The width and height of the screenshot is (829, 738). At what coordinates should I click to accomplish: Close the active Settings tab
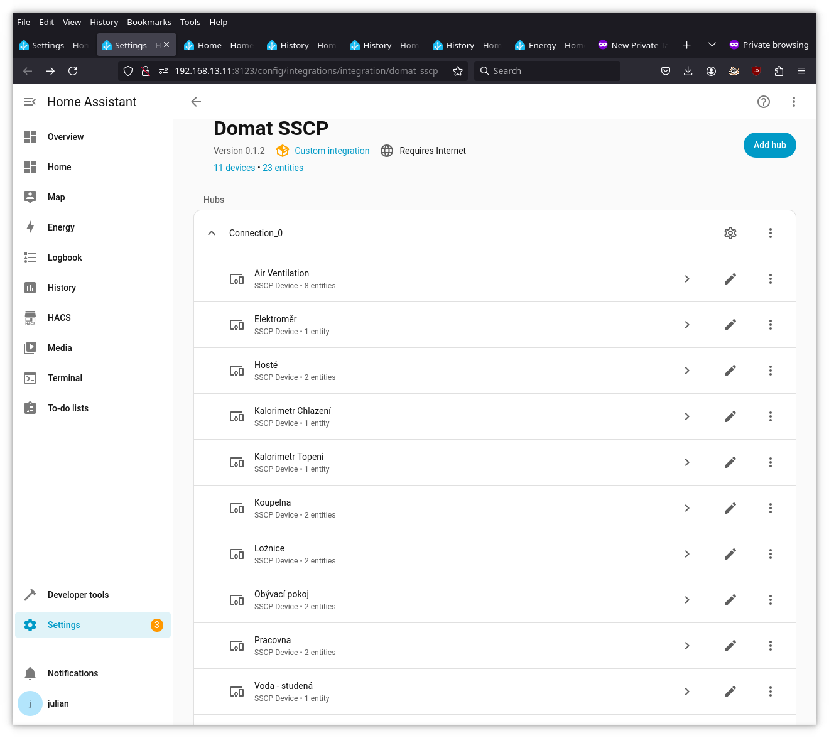click(x=166, y=45)
